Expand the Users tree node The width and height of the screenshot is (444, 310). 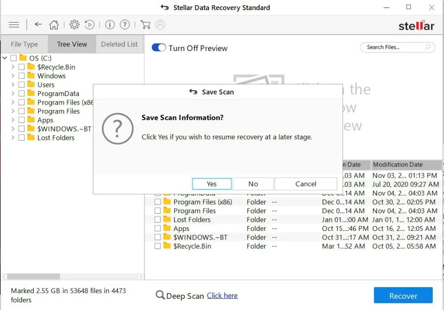pos(13,84)
